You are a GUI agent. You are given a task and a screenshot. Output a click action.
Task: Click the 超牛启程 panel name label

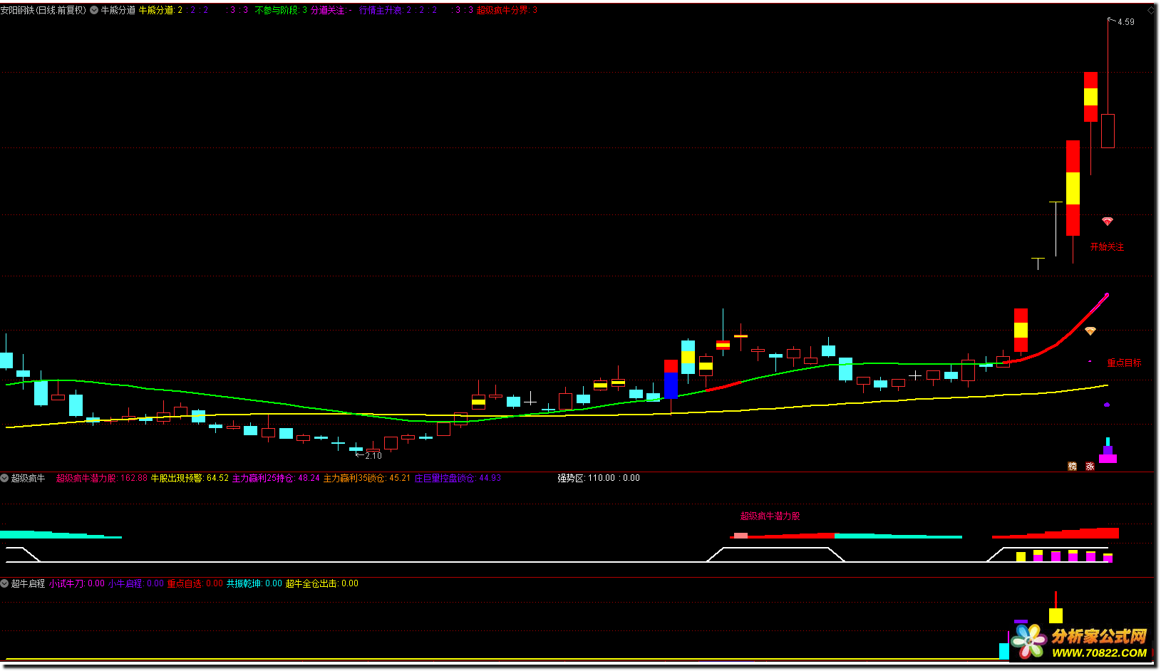(28, 583)
